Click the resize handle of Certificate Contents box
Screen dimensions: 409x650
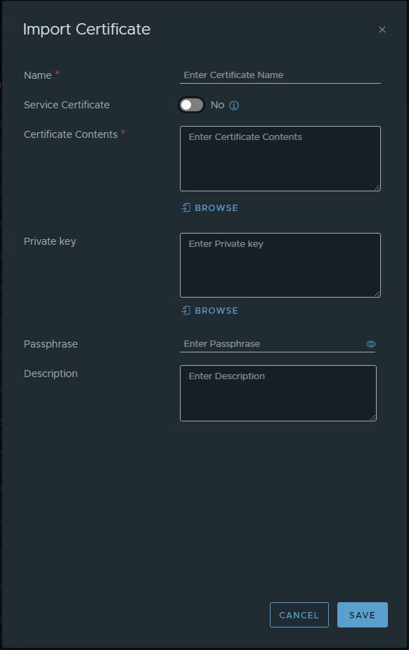(x=377, y=187)
